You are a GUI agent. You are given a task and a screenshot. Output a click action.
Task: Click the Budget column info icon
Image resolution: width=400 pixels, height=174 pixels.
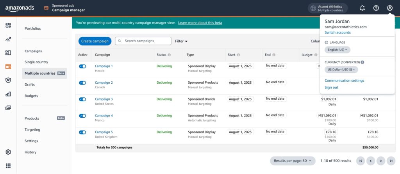[316, 55]
